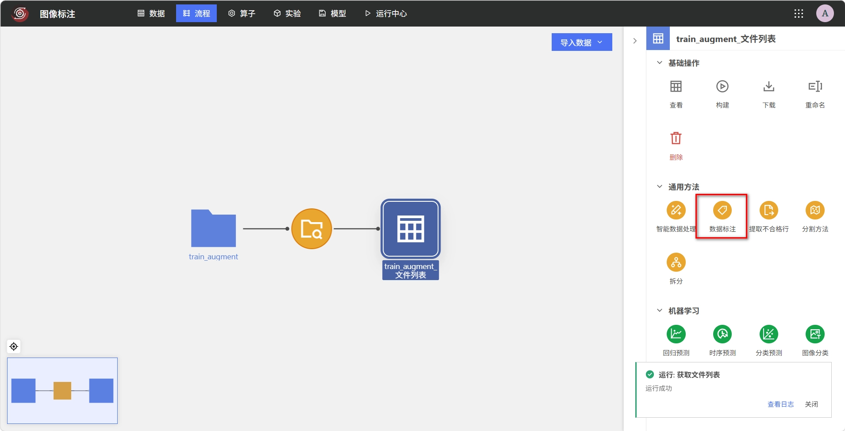The width and height of the screenshot is (845, 431).
Task: Select the orange file-search operator node
Action: coord(311,229)
